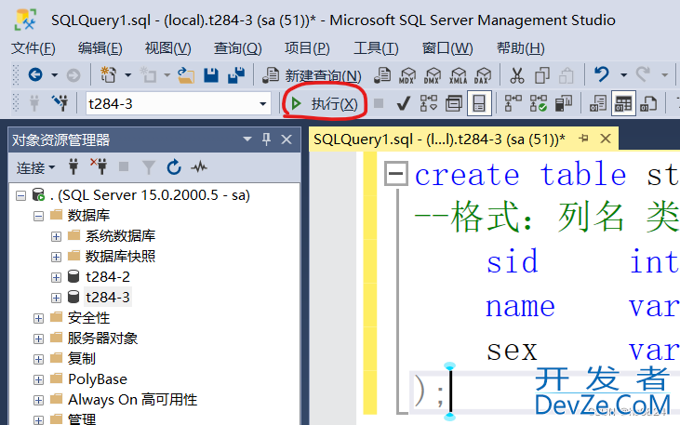Open the 对象资源管理器 window position dropdown
The width and height of the screenshot is (680, 425).
click(247, 139)
